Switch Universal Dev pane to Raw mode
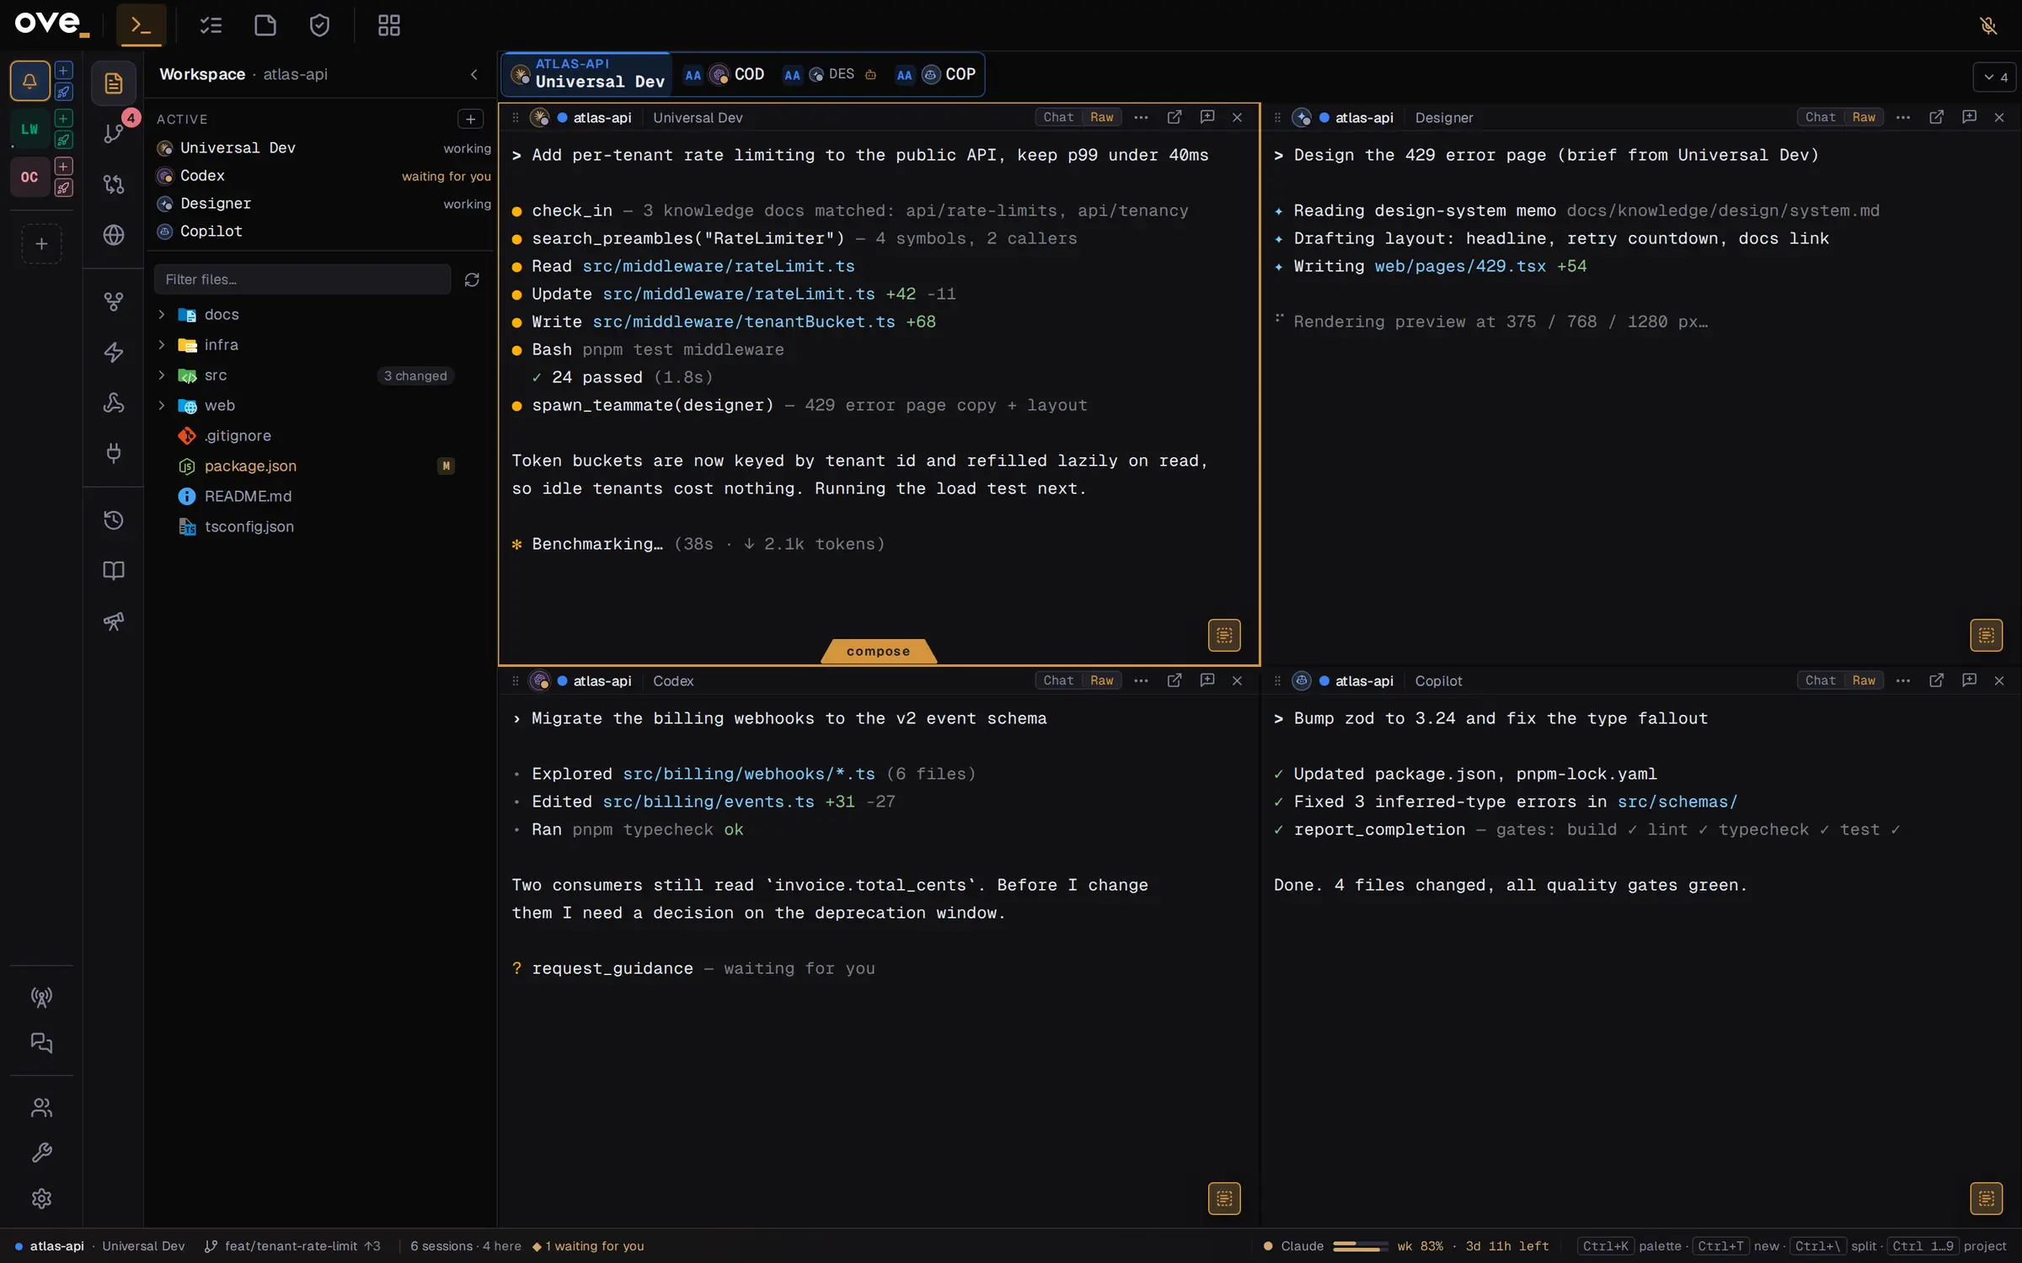This screenshot has height=1263, width=2022. point(1102,117)
